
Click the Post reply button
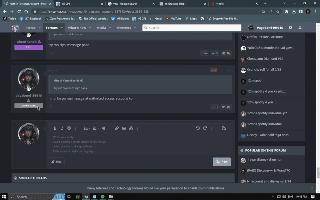pos(222,162)
